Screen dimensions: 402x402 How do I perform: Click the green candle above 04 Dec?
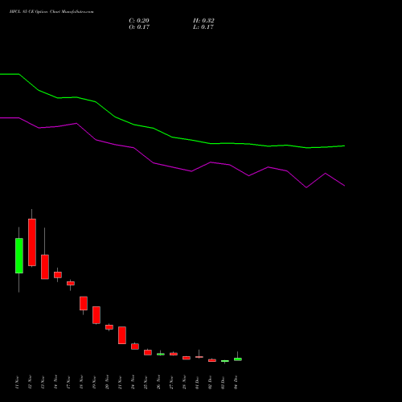(238, 359)
